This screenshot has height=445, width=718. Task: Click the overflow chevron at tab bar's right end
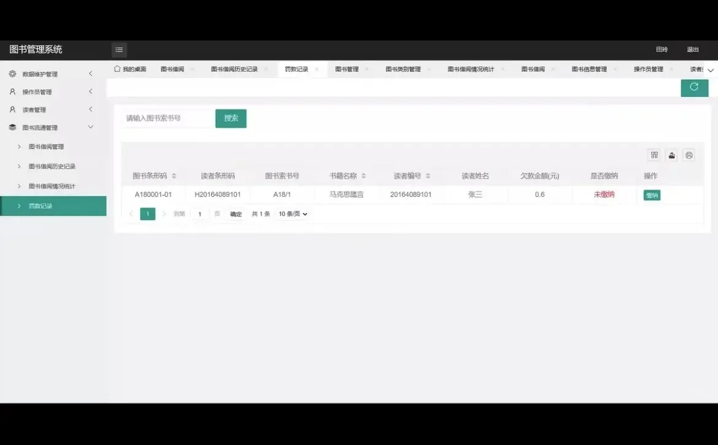click(x=711, y=69)
